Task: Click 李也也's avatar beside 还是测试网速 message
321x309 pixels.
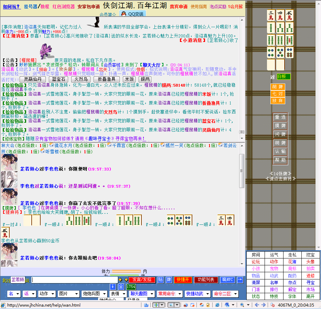Action: (9, 179)
